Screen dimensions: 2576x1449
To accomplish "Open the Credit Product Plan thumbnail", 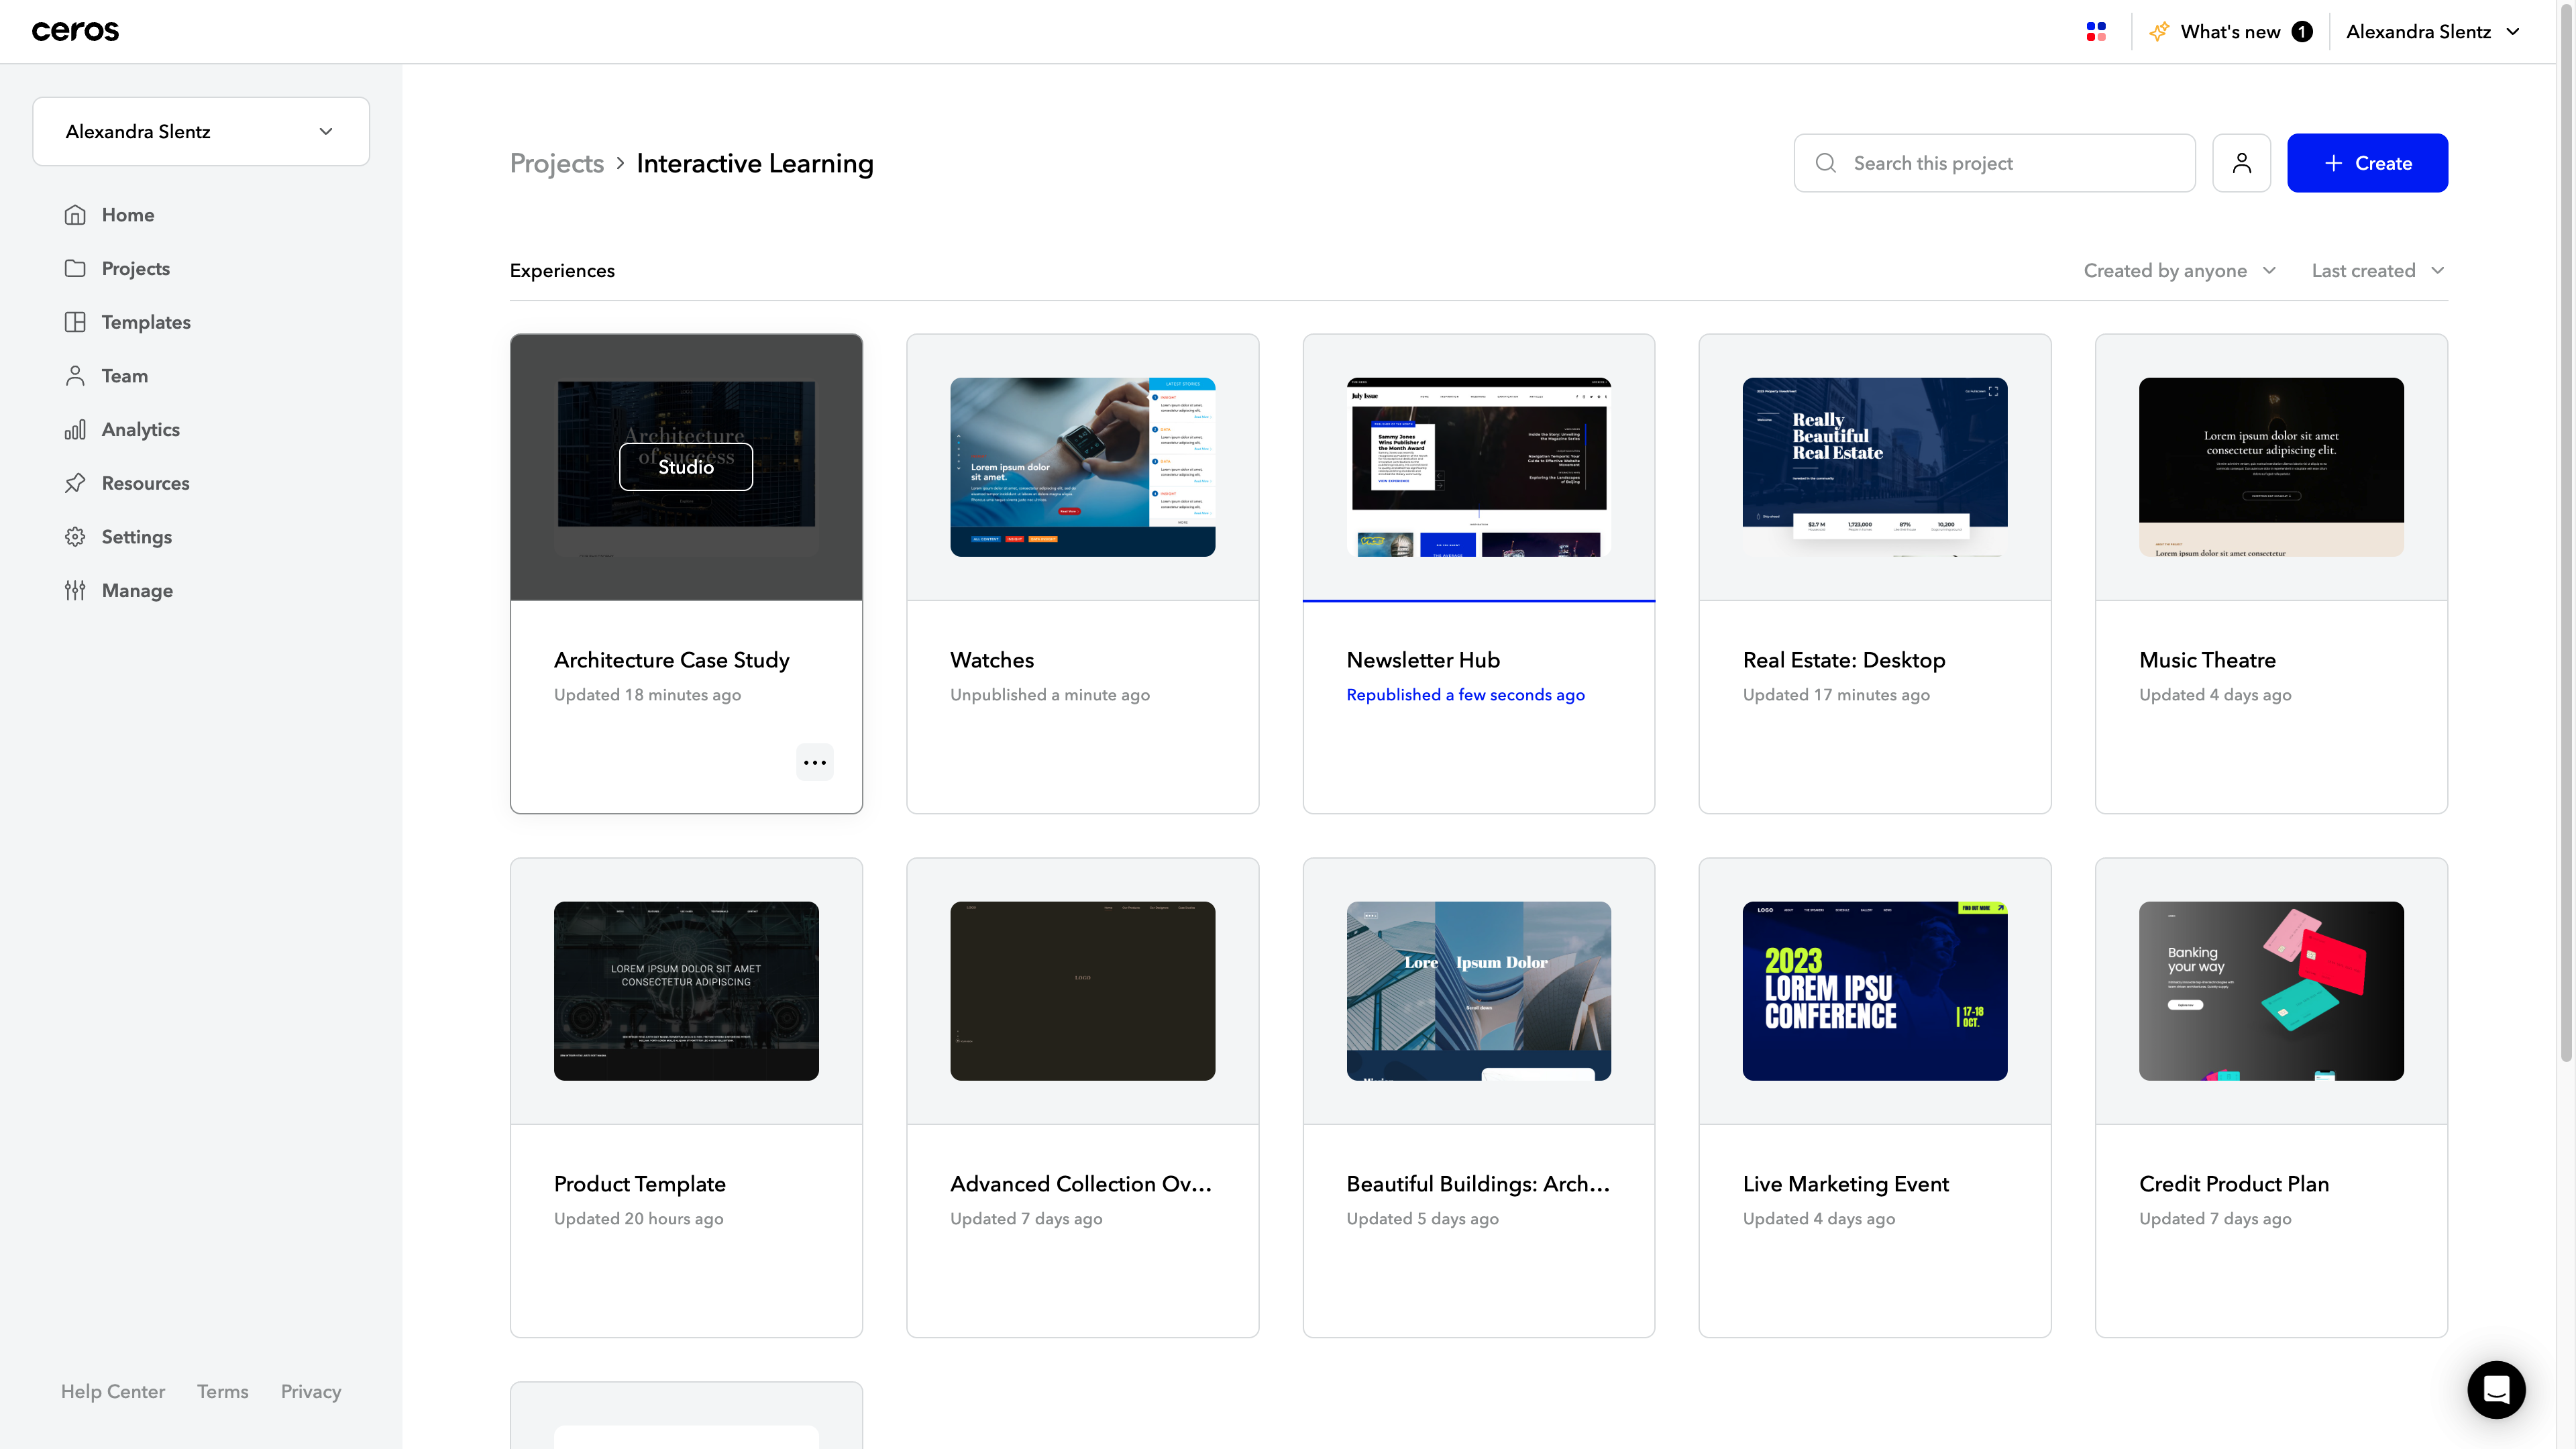I will (2271, 991).
